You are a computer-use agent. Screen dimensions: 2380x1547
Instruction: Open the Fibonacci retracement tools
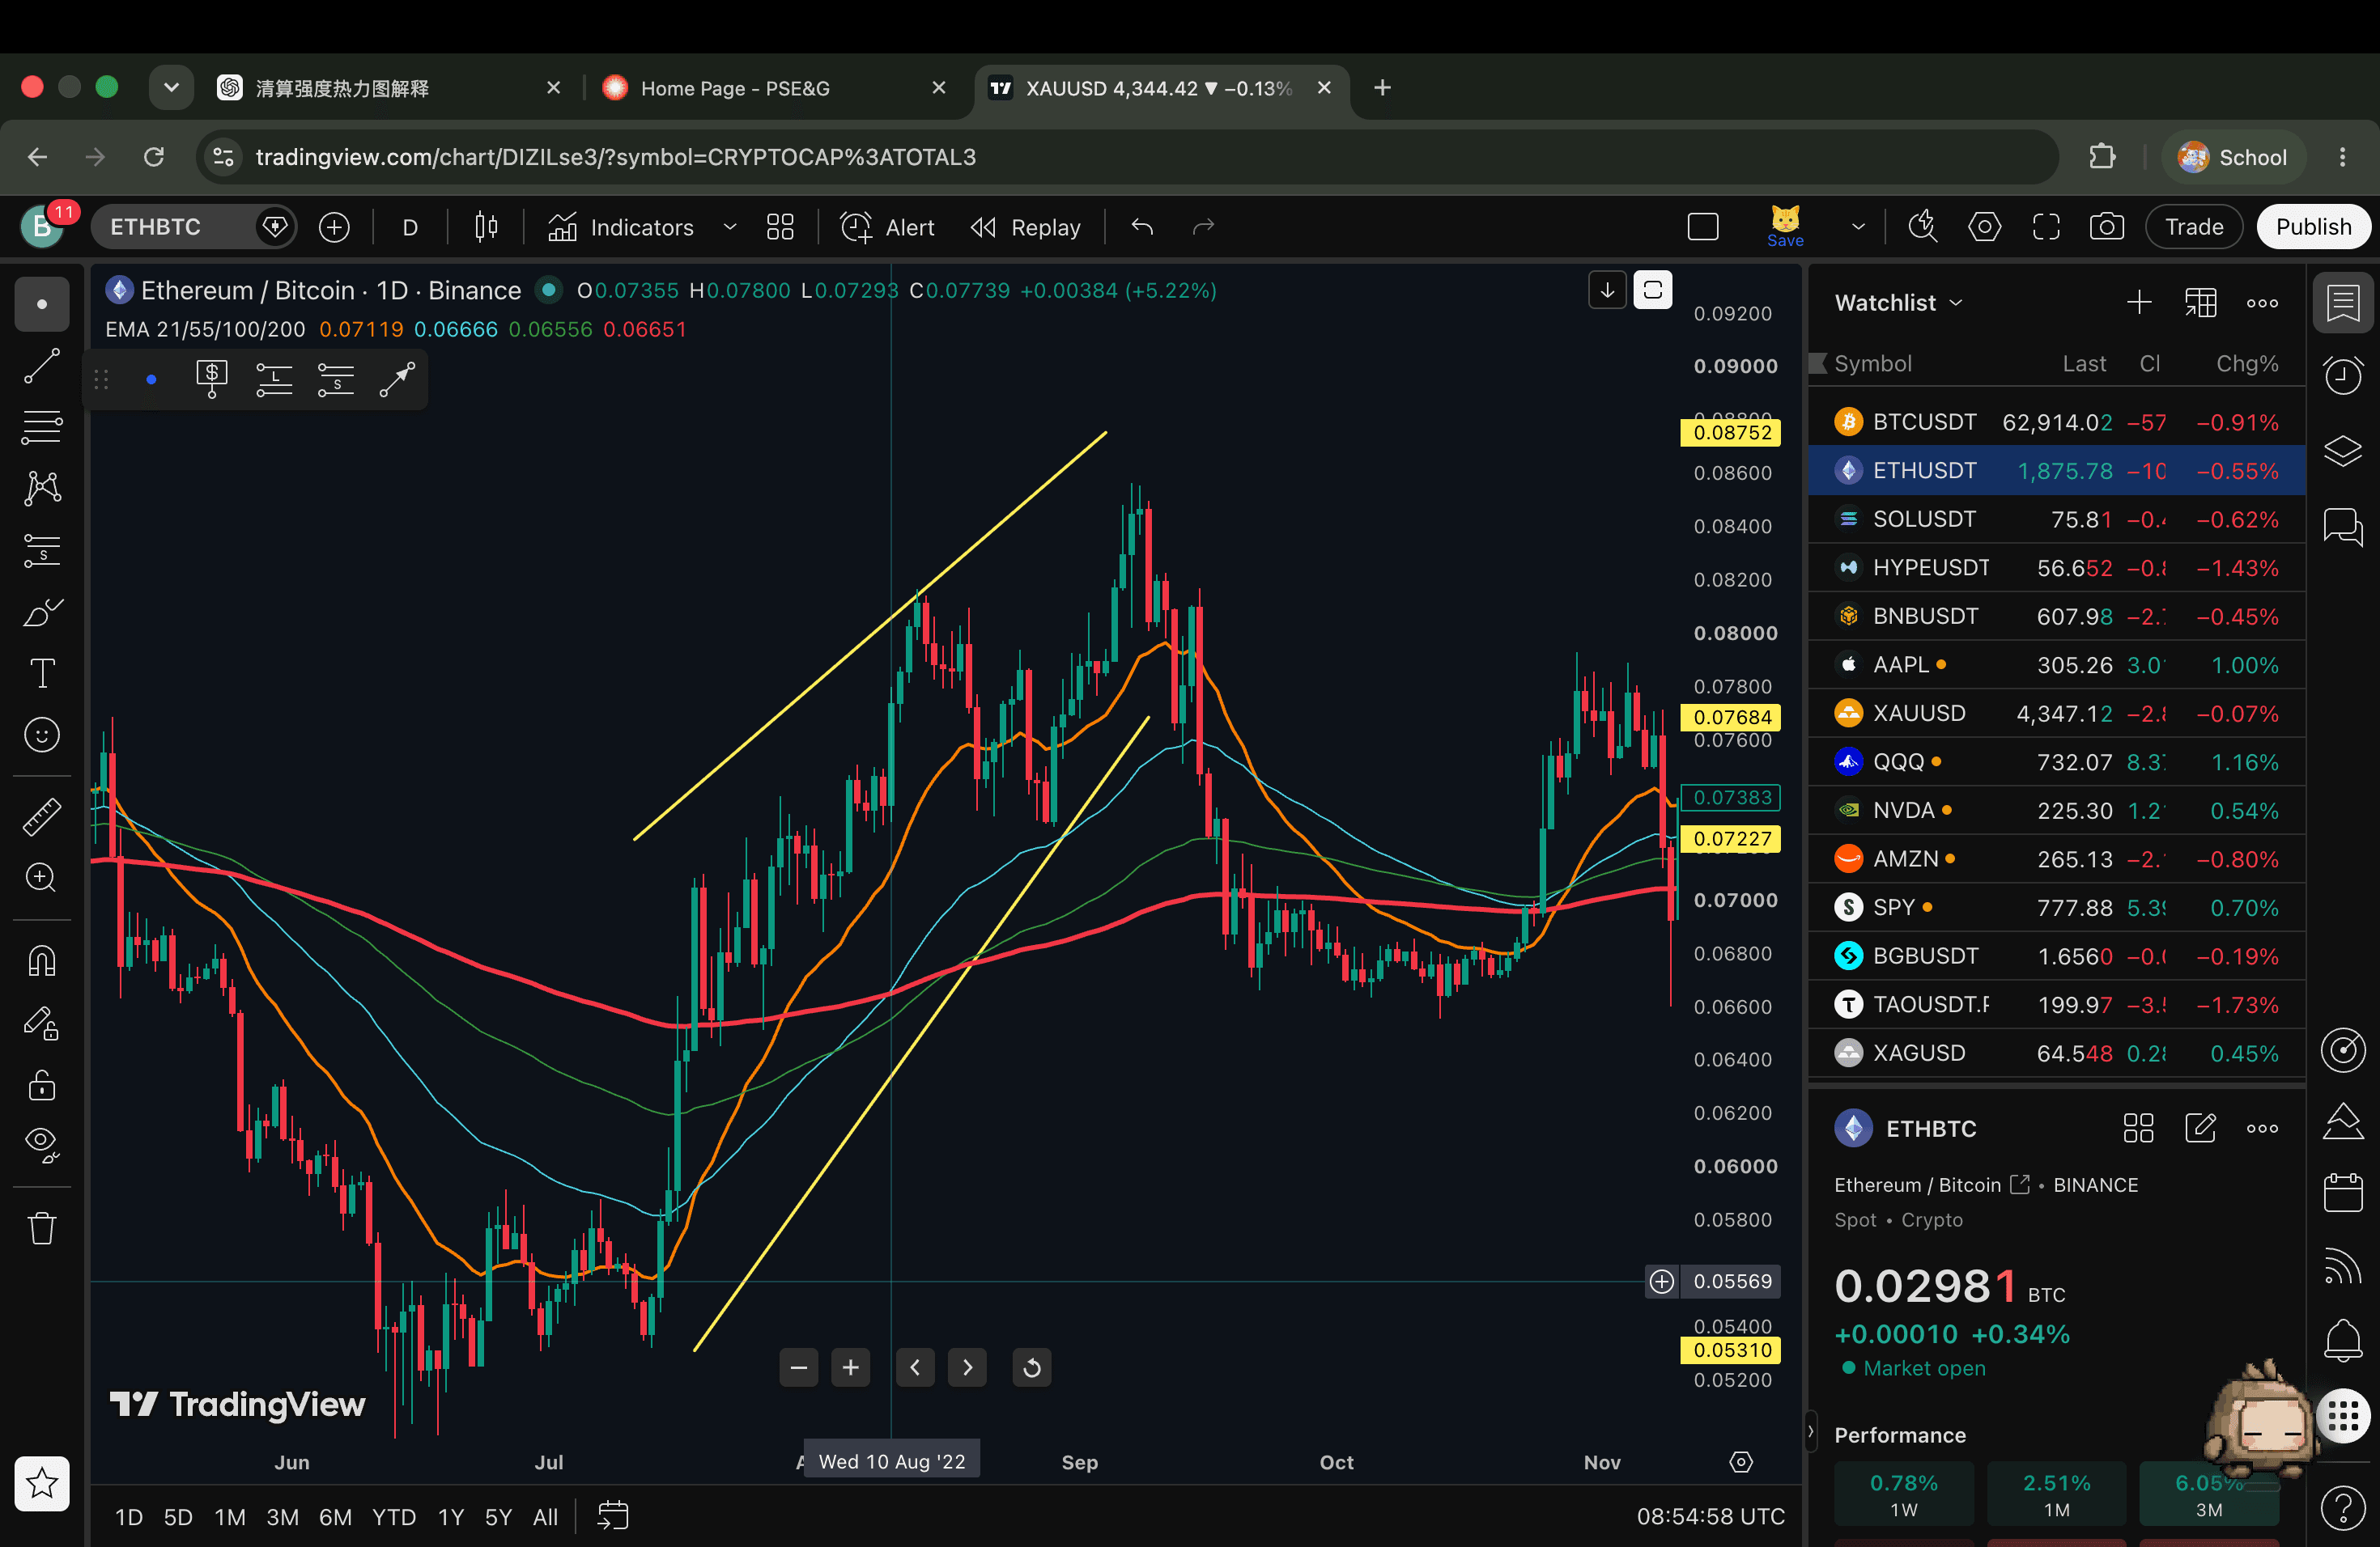[41, 426]
